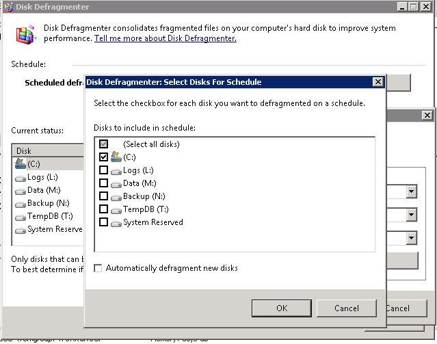Image resolution: width=437 pixels, height=344 pixels.
Task: Click the TempDB (T:) drive icon in dialog
Action: (116, 211)
